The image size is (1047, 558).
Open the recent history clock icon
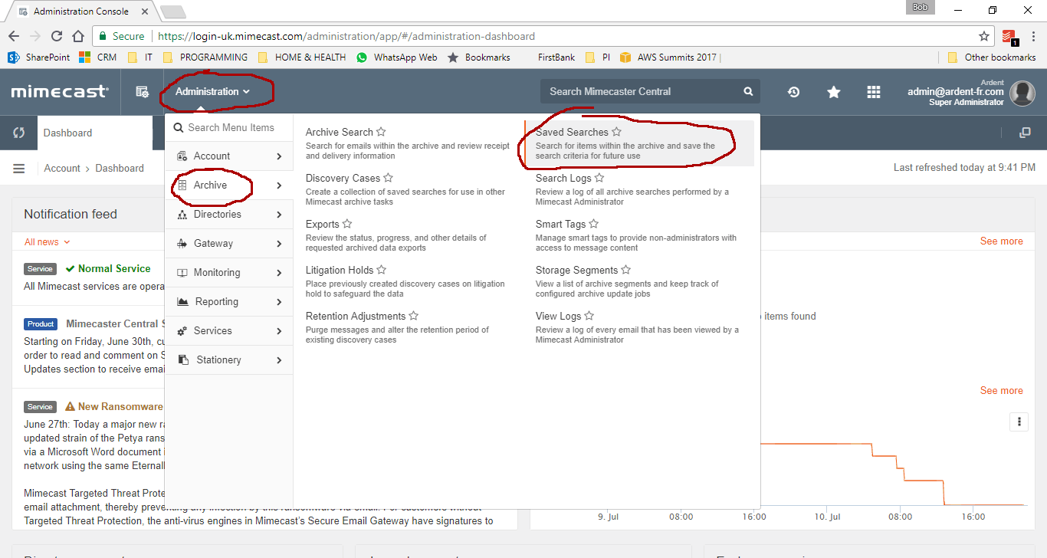coord(793,92)
